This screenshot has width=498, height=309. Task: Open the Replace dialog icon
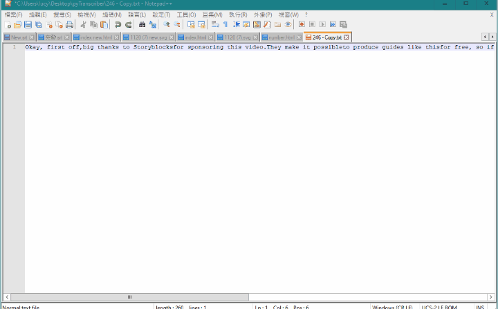click(153, 24)
